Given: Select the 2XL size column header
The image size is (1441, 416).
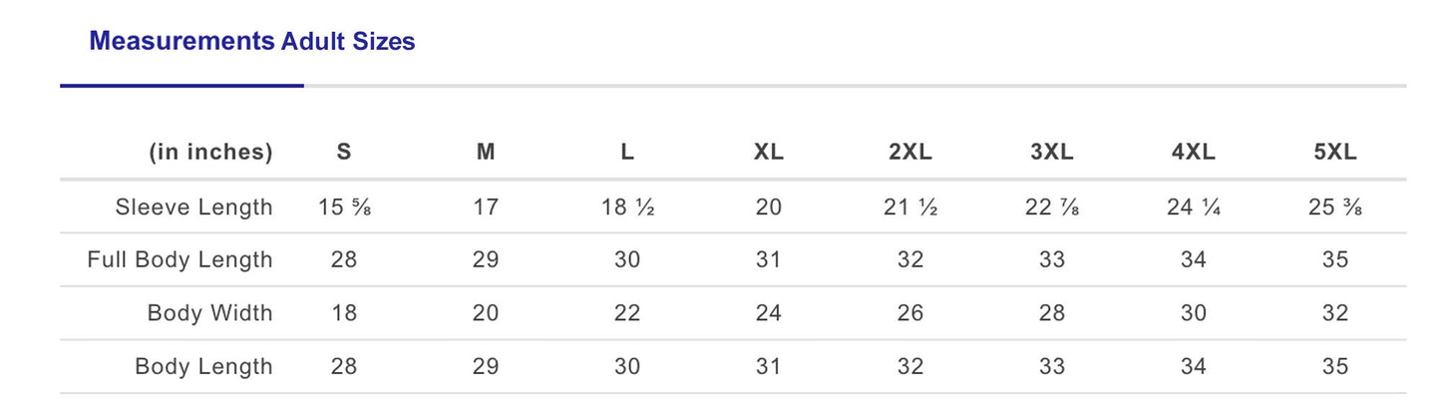Looking at the screenshot, I should tap(909, 153).
